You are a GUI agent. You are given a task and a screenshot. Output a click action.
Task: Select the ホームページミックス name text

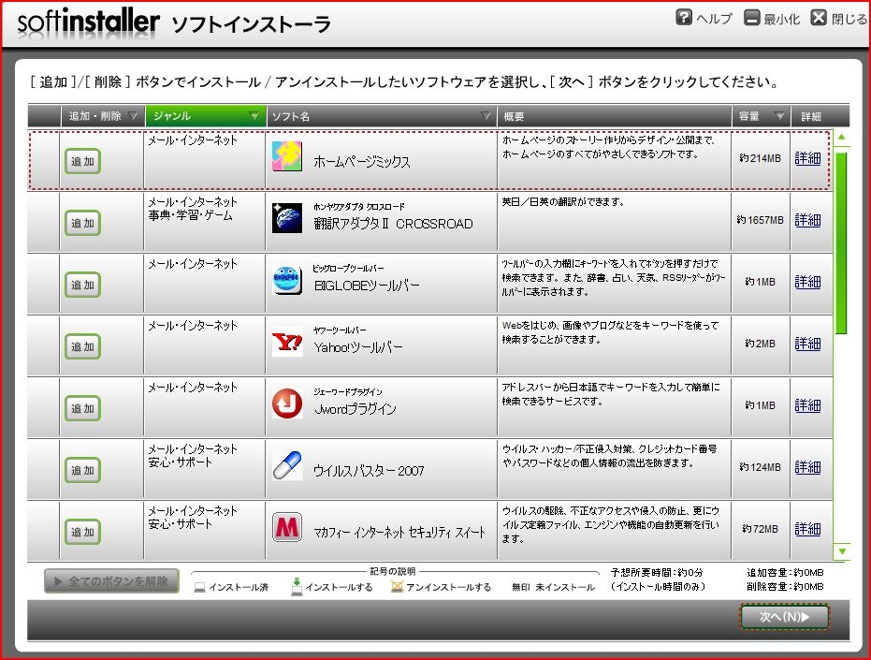pos(362,162)
